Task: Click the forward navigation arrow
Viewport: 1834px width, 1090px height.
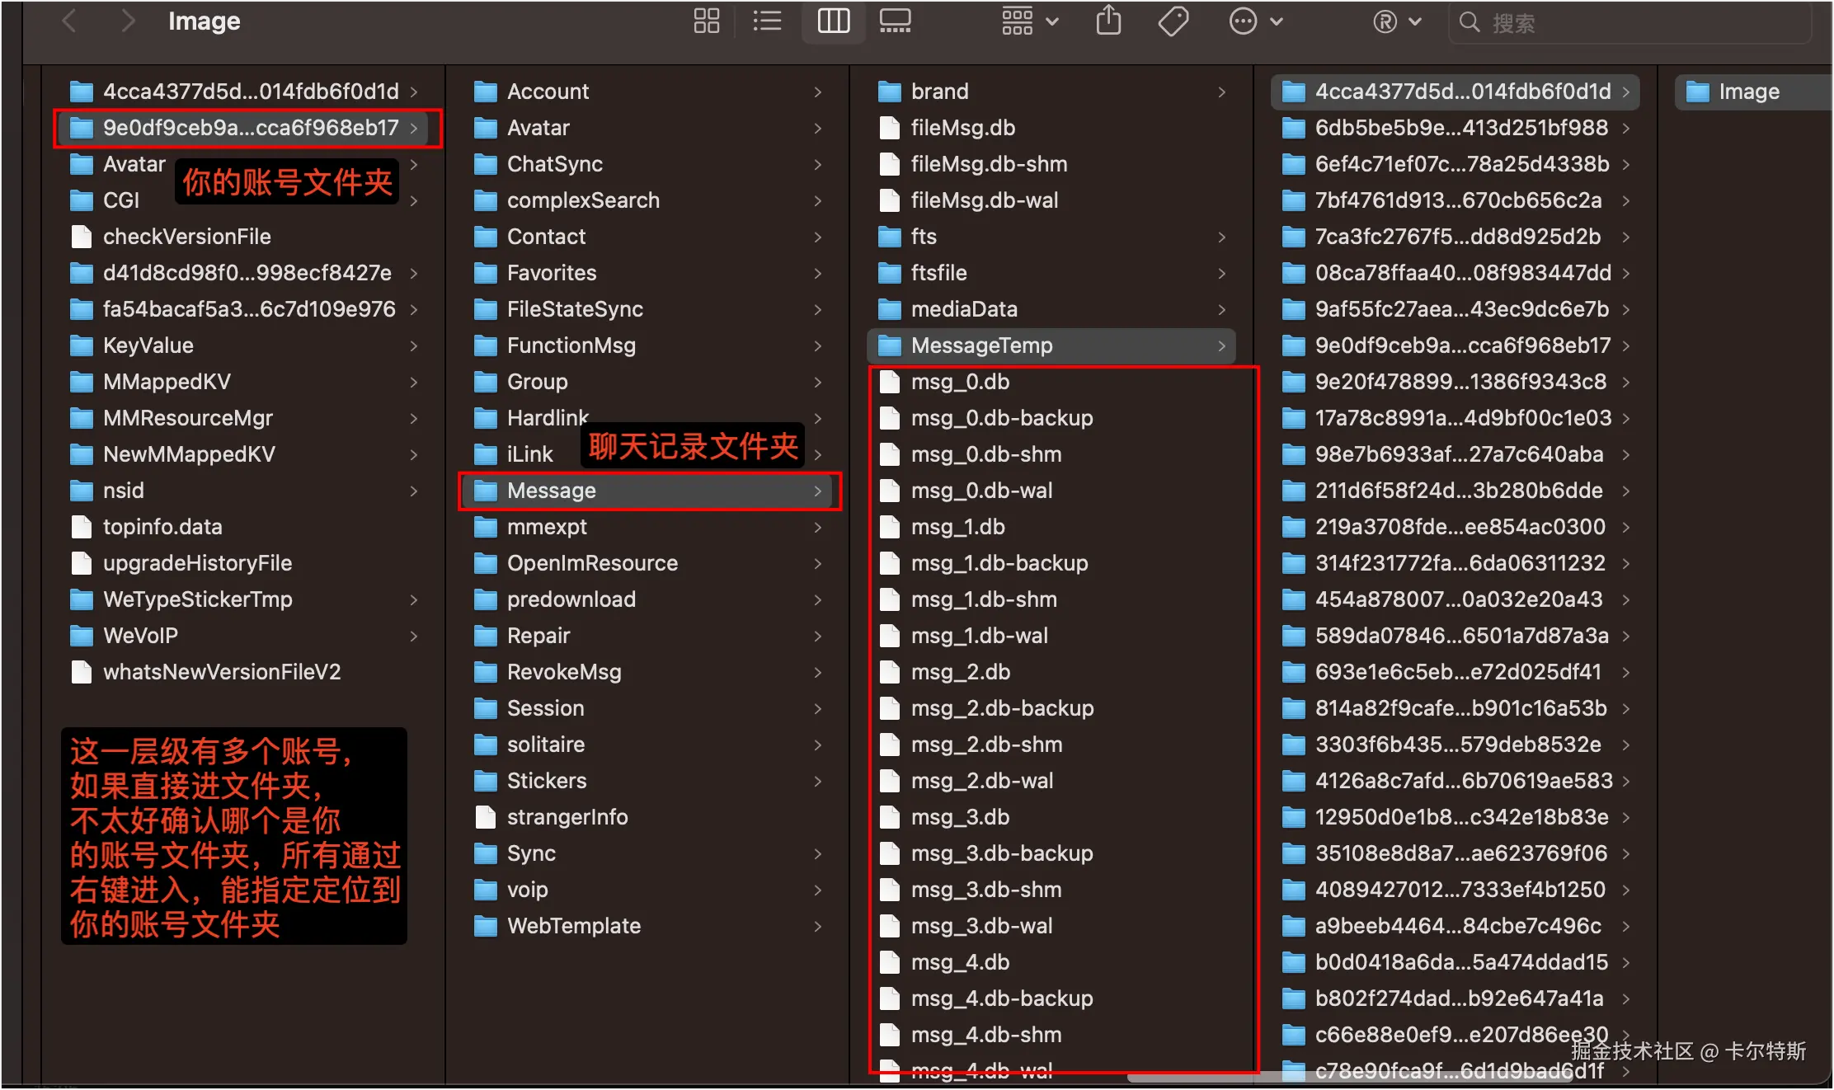Action: click(x=127, y=21)
